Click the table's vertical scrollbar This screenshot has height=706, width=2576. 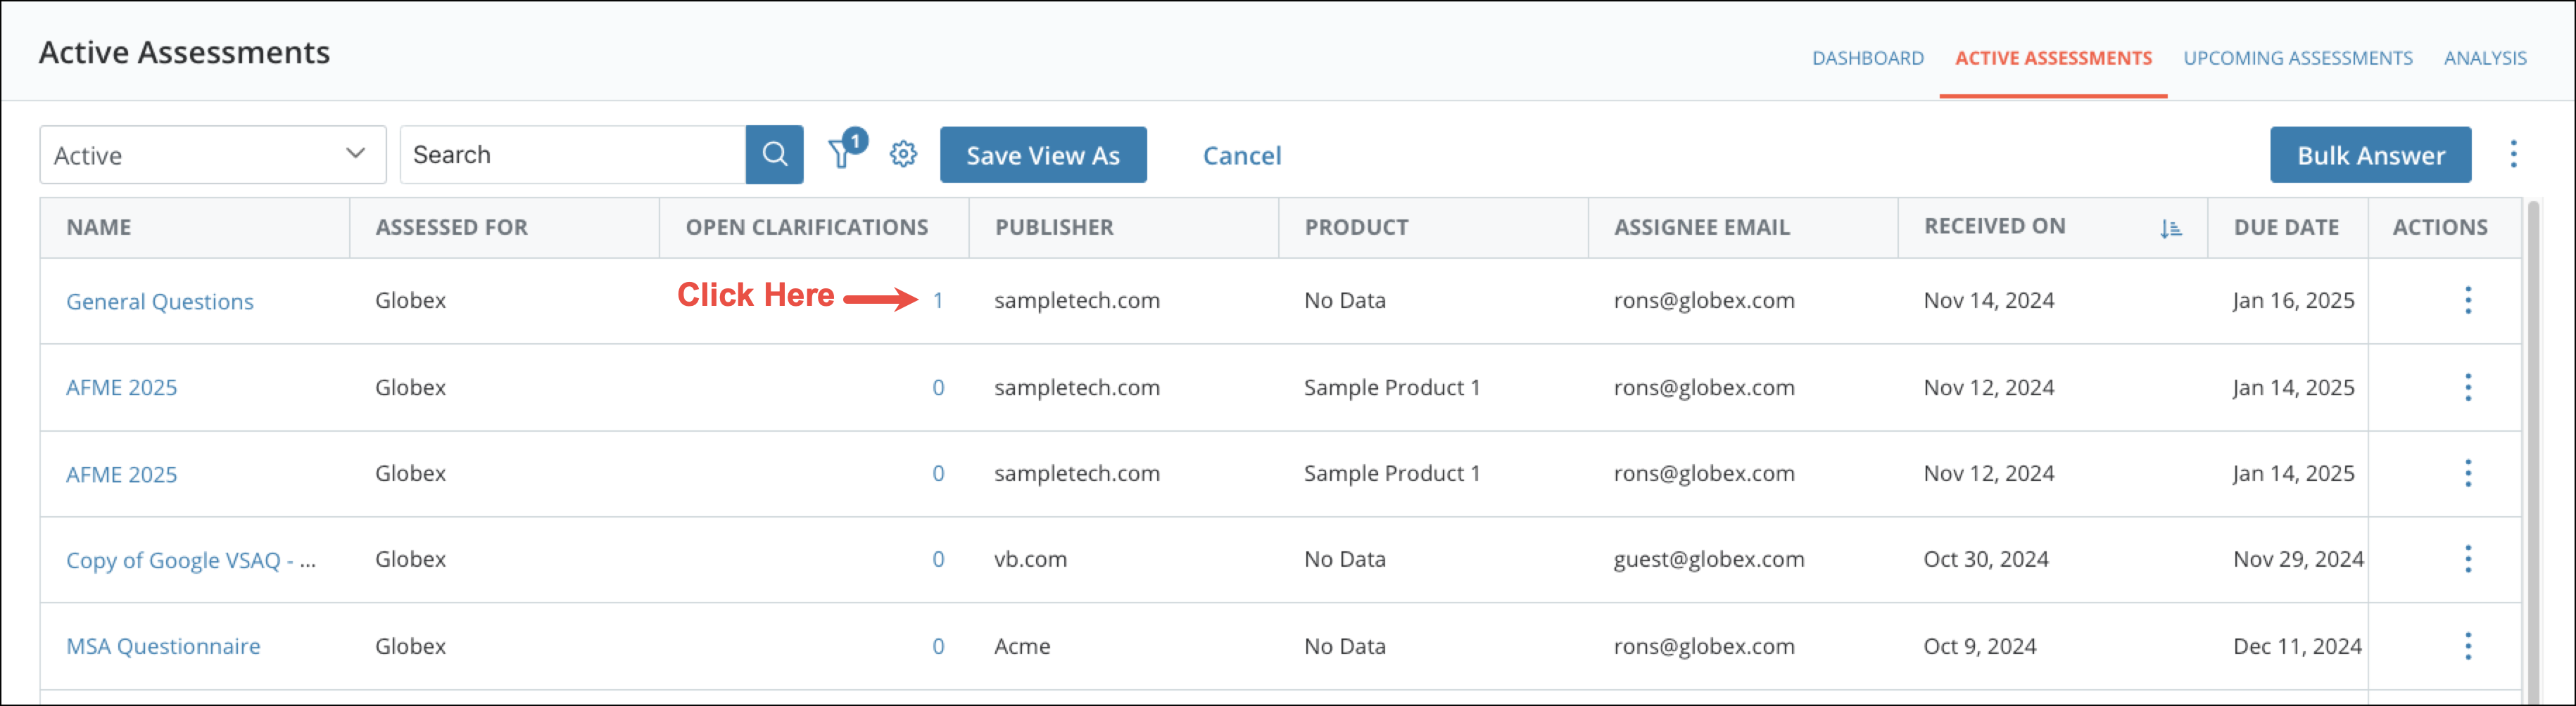coord(2532,449)
